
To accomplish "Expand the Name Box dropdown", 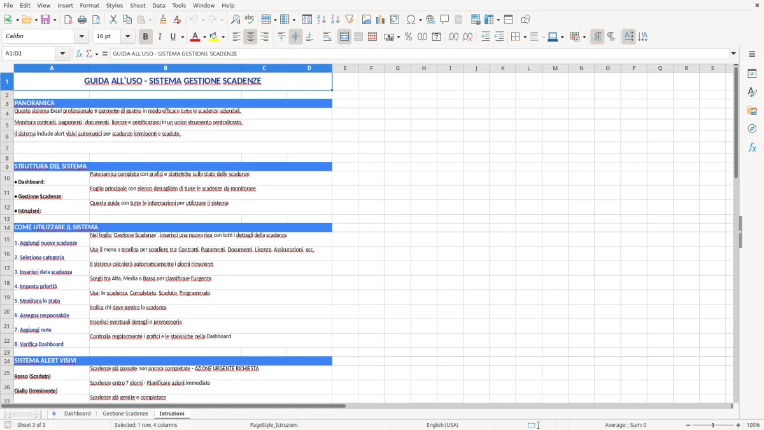I will [62, 54].
